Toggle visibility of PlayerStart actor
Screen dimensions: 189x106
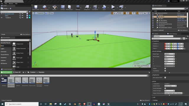153,26
